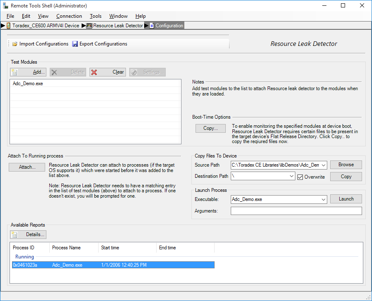Screen dimensions: 372x301
Task: Click the Copy button beside Overwrite
Action: (346, 177)
